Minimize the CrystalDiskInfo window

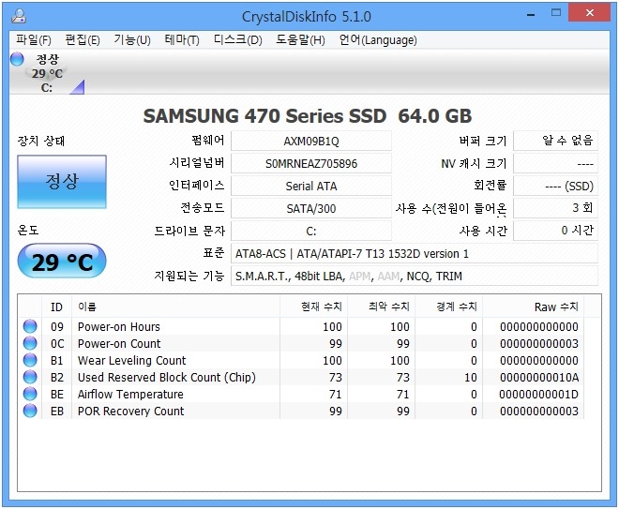531,15
